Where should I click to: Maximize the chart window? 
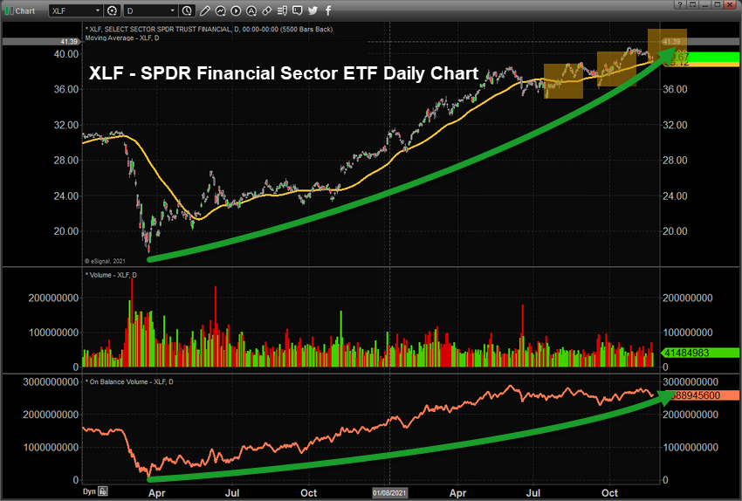717,4
